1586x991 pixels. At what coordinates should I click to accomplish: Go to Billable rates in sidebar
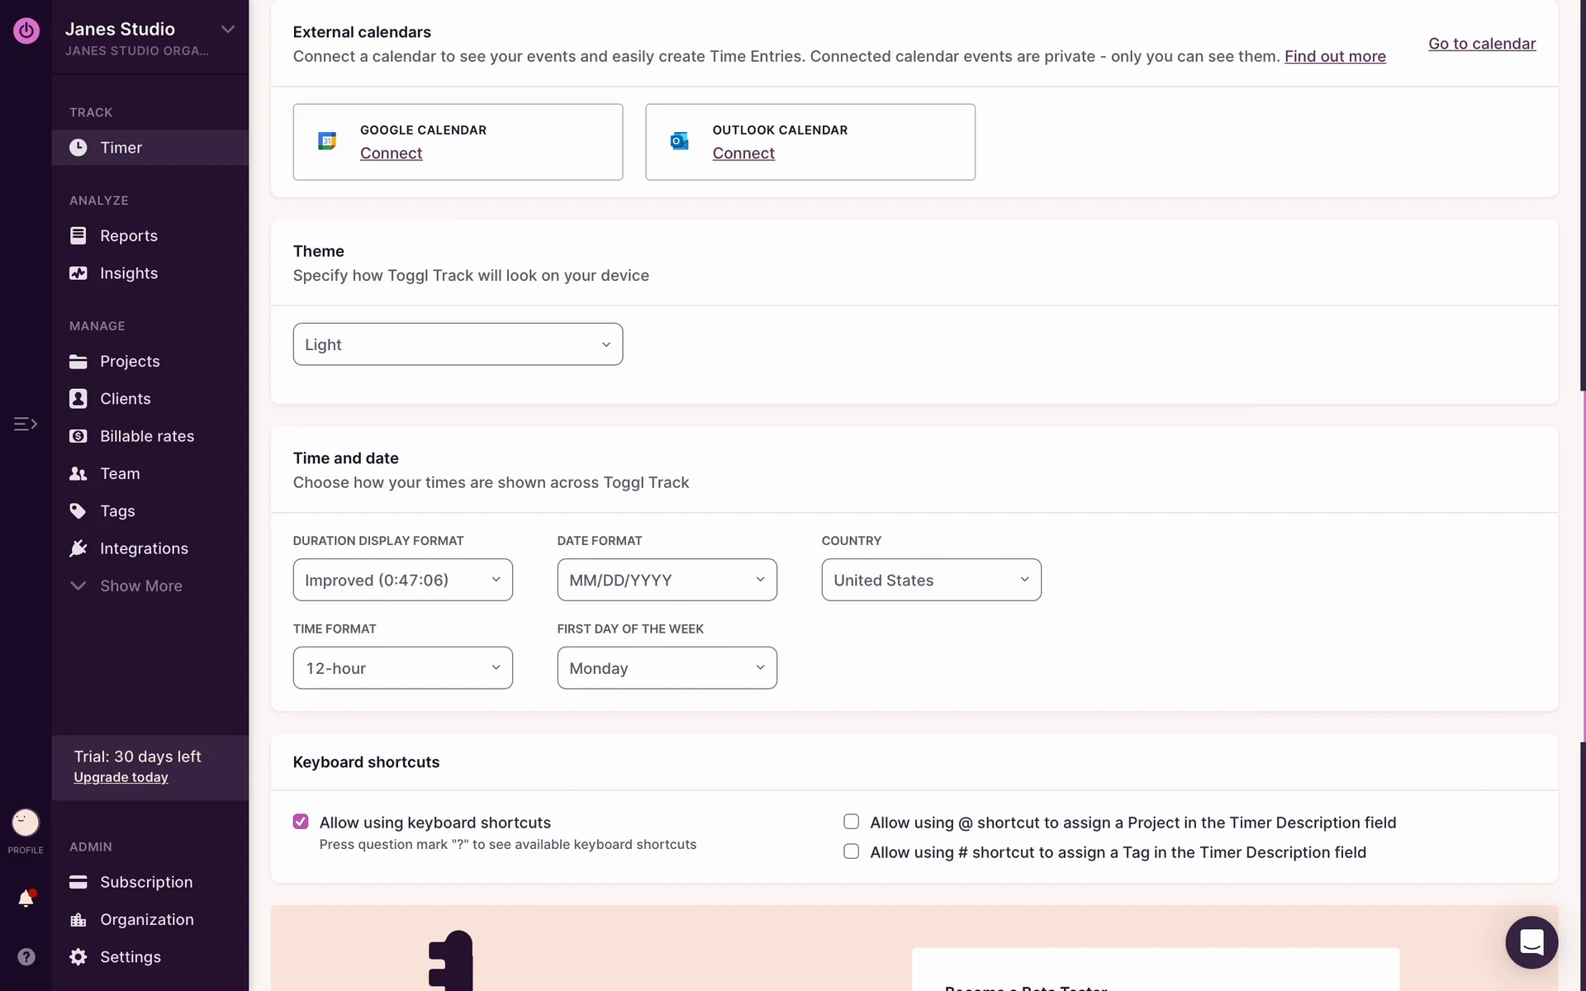[147, 436]
